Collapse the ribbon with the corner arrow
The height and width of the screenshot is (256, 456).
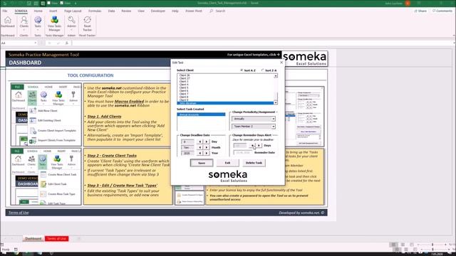tap(453, 36)
